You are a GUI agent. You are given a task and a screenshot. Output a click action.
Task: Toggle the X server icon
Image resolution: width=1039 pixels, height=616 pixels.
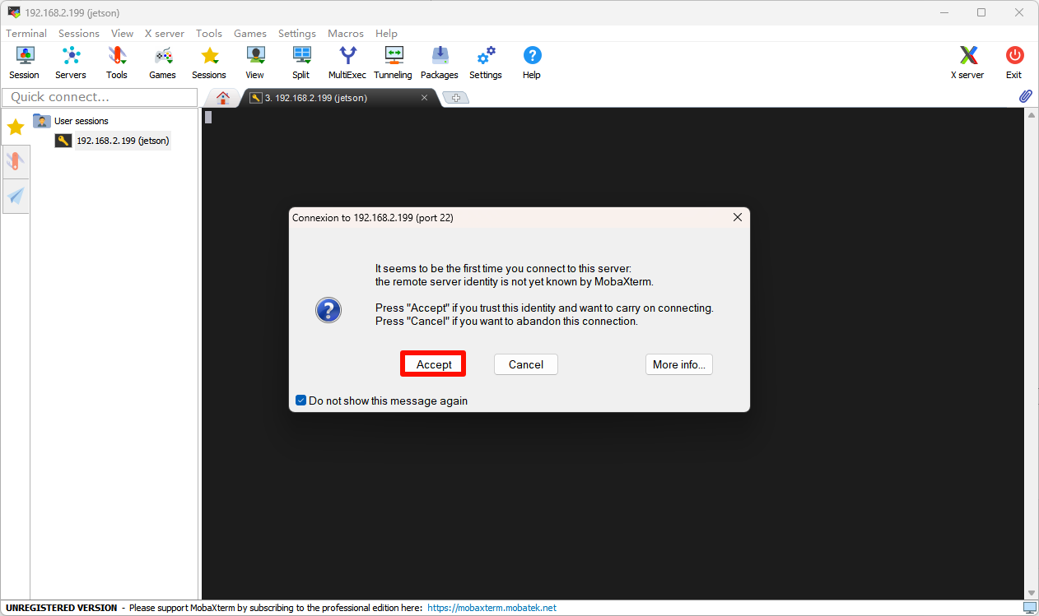967,63
